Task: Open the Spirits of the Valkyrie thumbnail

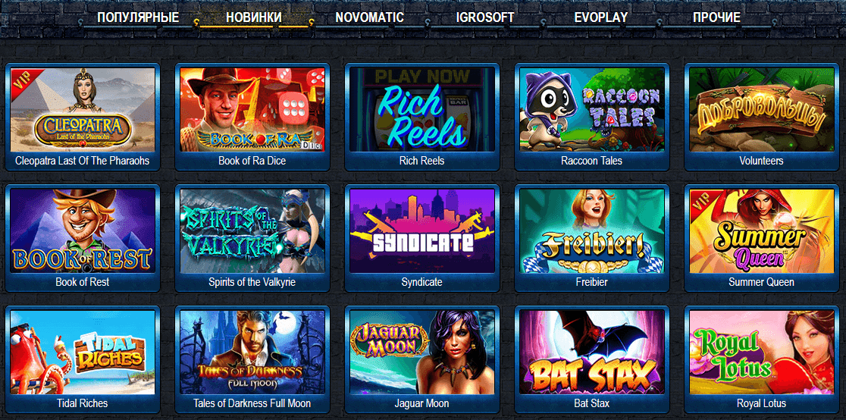Action: 252,230
